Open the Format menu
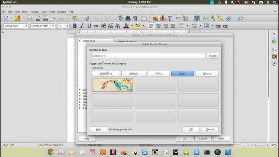Screen dimensions: 279x157 pos(35,12)
